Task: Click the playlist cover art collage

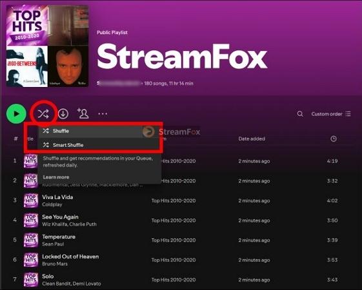Action: (x=47, y=46)
